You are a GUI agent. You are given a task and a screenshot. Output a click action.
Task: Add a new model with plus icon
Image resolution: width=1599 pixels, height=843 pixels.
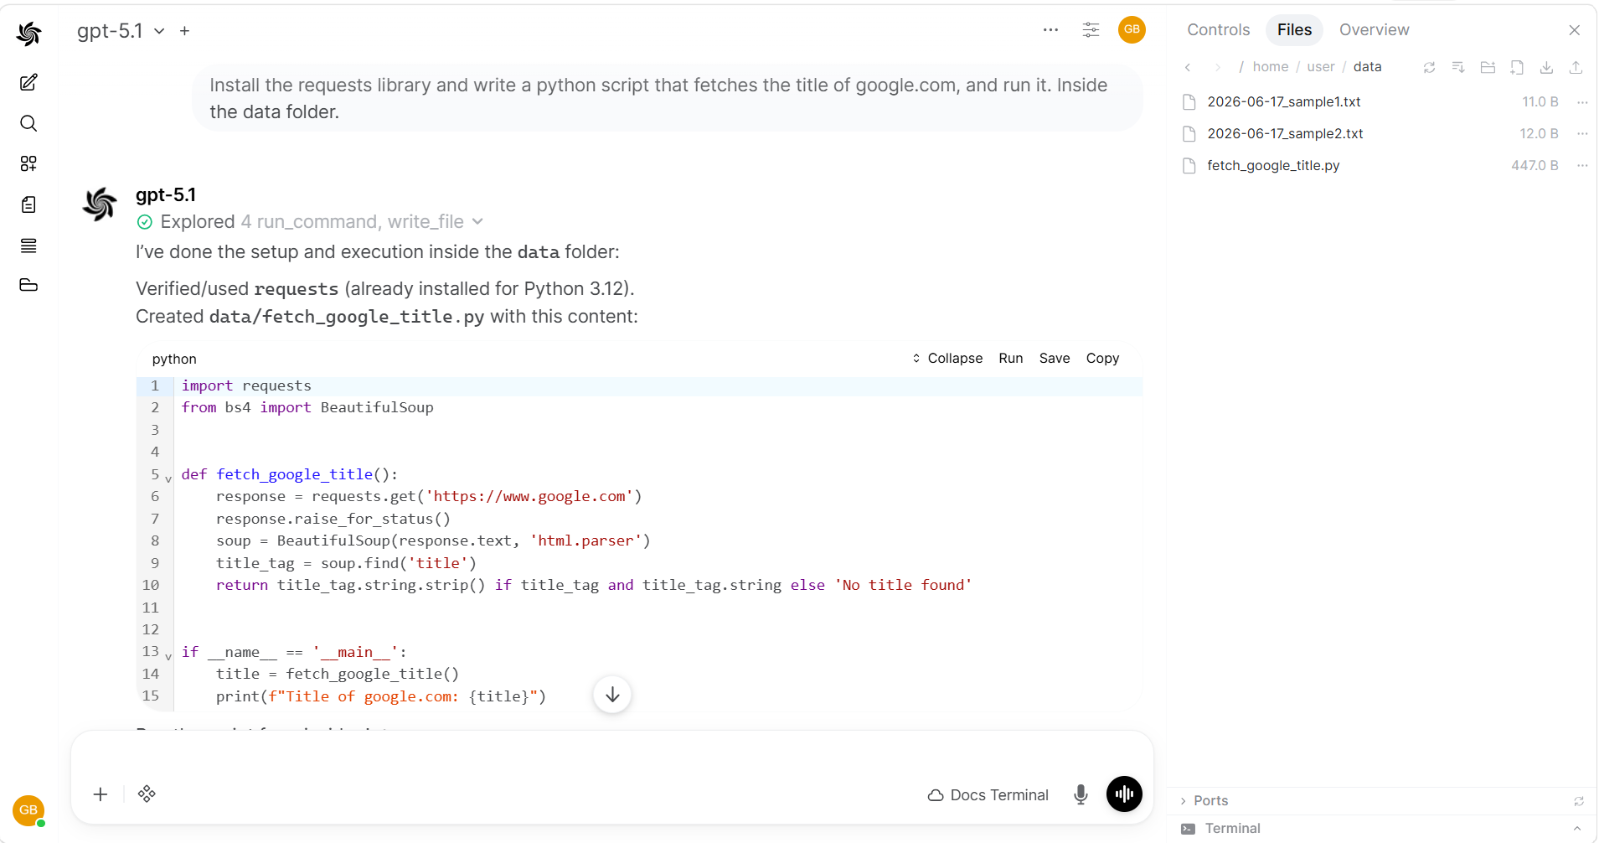185,31
